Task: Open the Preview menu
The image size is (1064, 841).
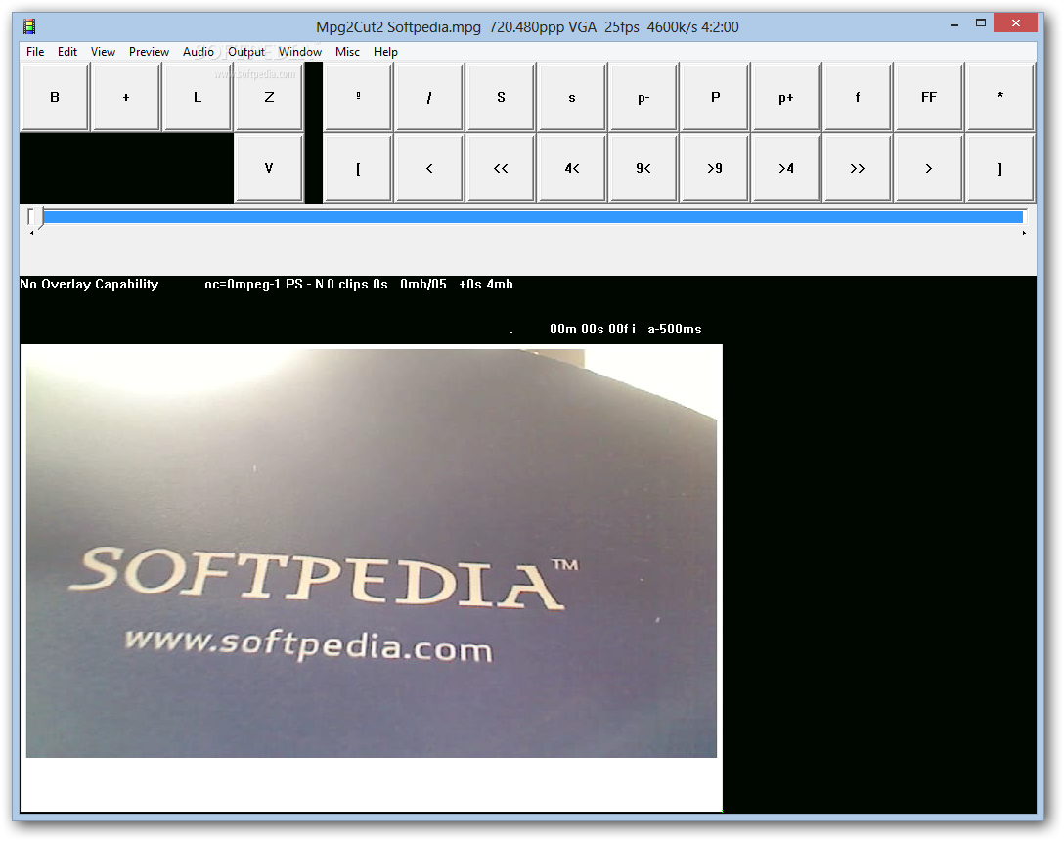Action: tap(149, 52)
